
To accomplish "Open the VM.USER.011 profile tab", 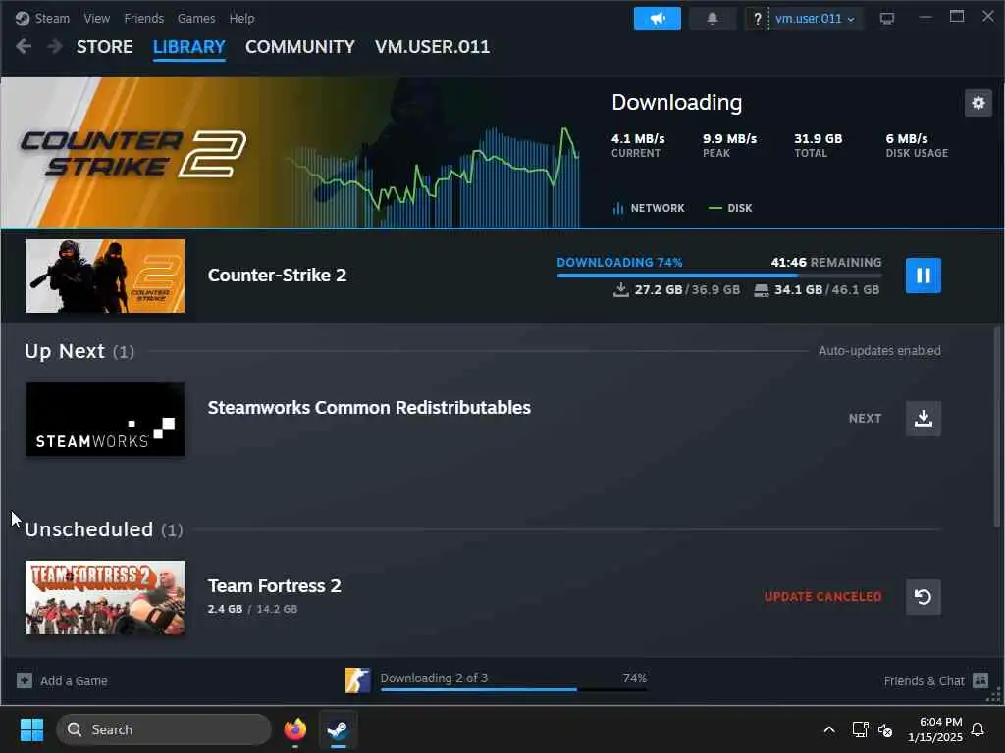I will click(432, 47).
